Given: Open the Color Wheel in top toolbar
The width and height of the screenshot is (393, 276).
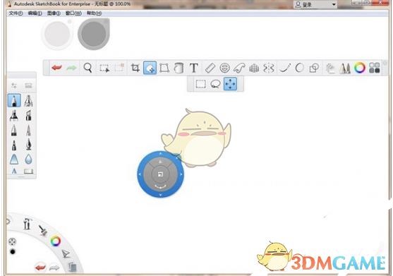Looking at the screenshot, I should point(360,68).
